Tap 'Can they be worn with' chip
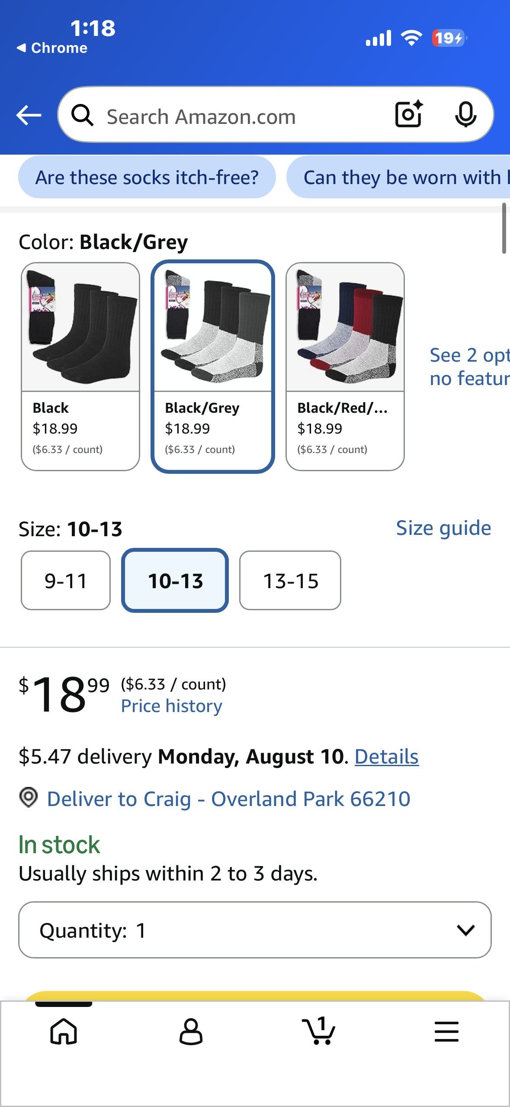Viewport: 510px width, 1107px height. pyautogui.click(x=398, y=177)
